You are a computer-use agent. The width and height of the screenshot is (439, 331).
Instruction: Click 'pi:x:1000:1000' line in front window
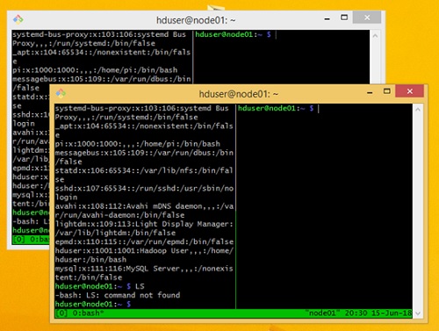coord(138,144)
